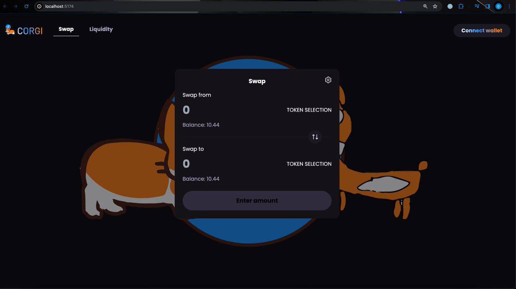Open swap settings via gear icon

pos(328,79)
